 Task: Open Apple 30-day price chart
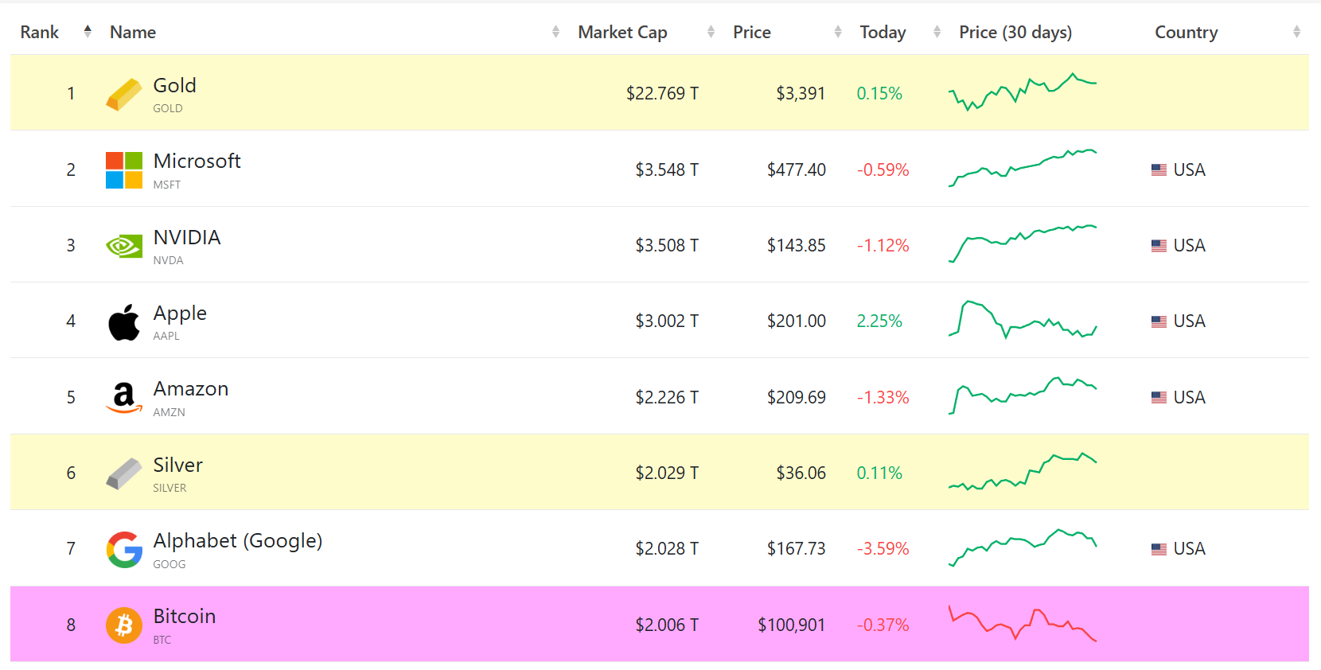(x=1023, y=320)
